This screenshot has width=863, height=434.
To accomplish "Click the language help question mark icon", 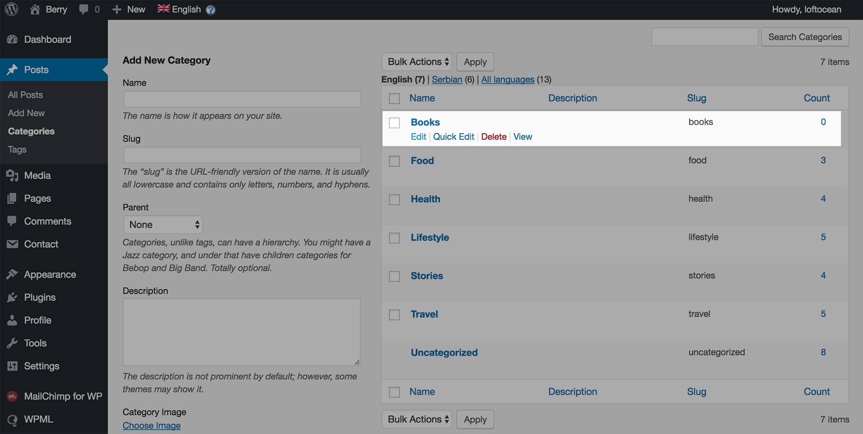I will point(210,10).
